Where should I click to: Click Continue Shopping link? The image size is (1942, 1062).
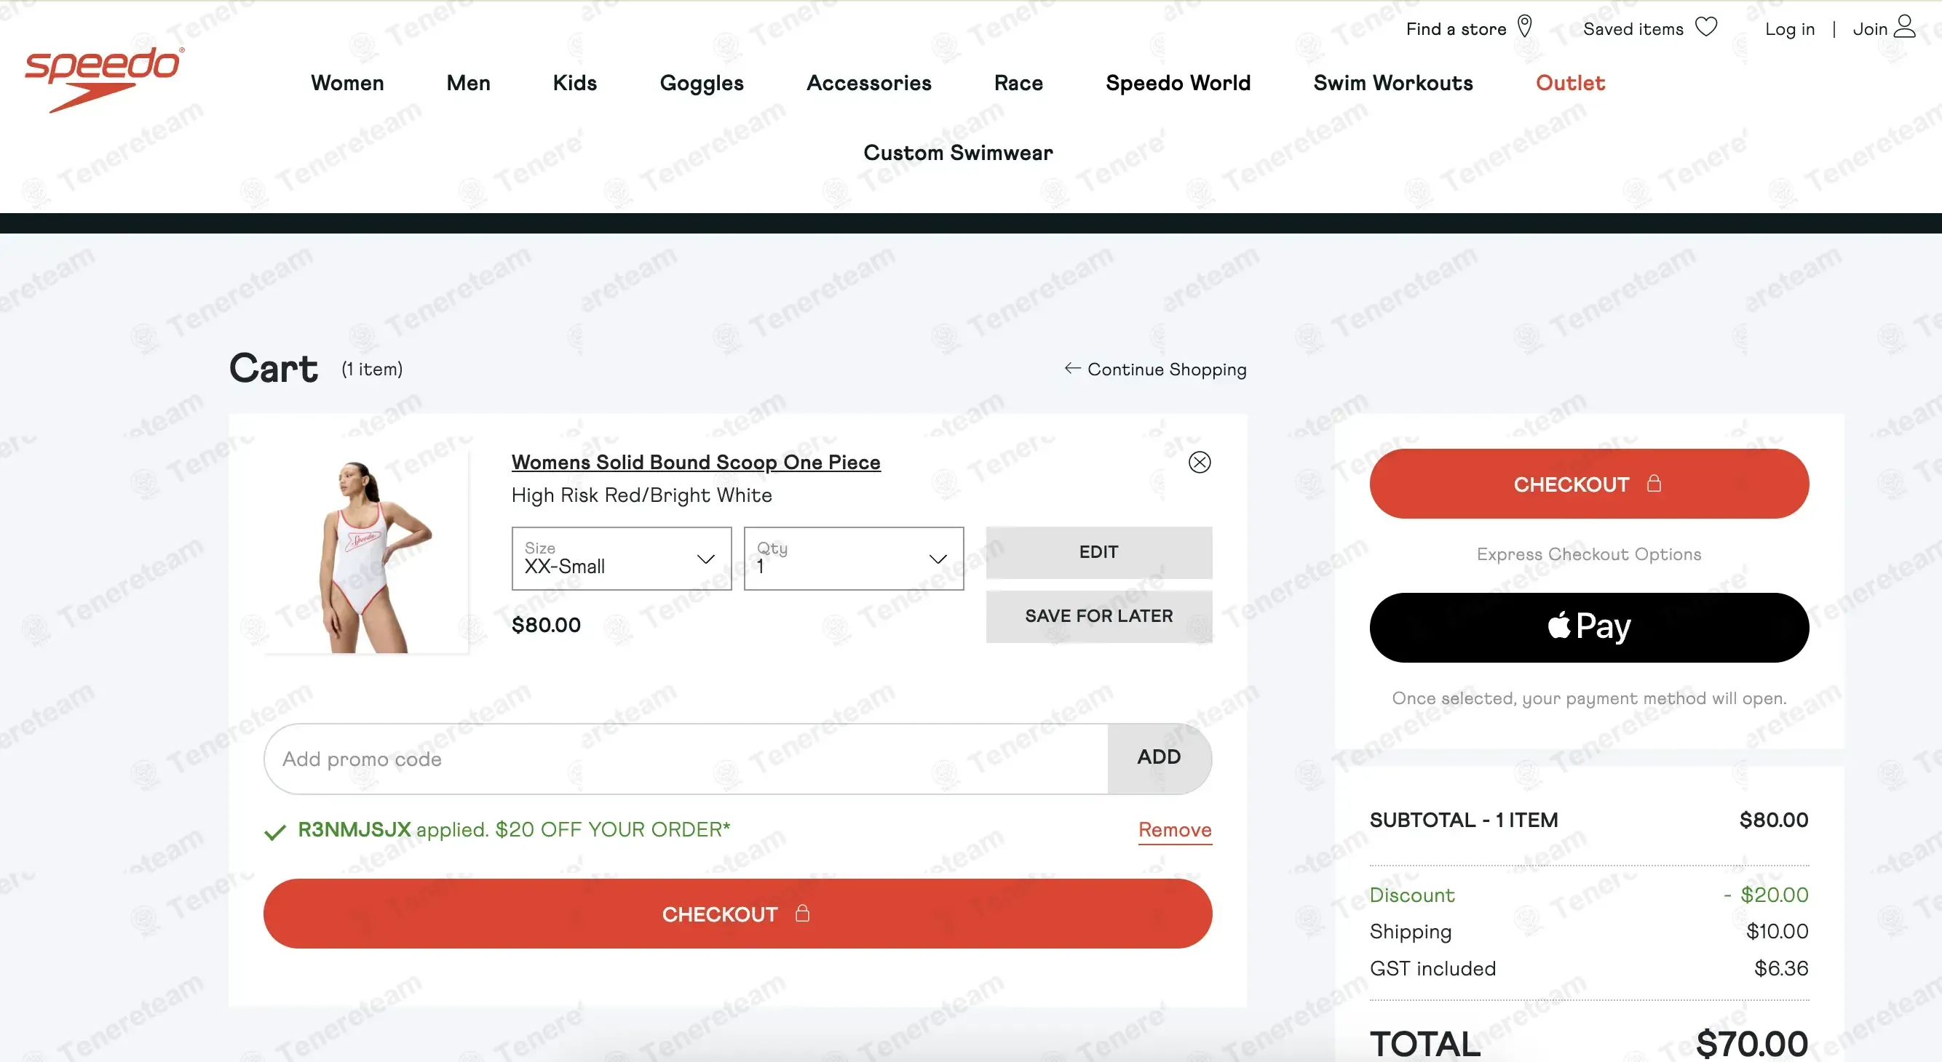pos(1166,369)
